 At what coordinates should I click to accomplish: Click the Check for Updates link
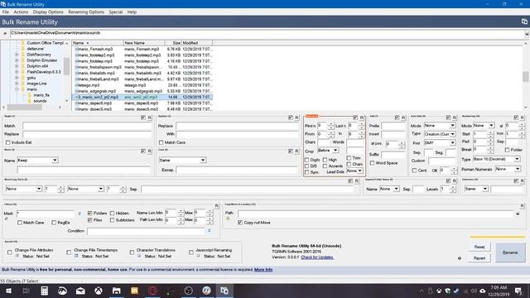click(x=317, y=257)
